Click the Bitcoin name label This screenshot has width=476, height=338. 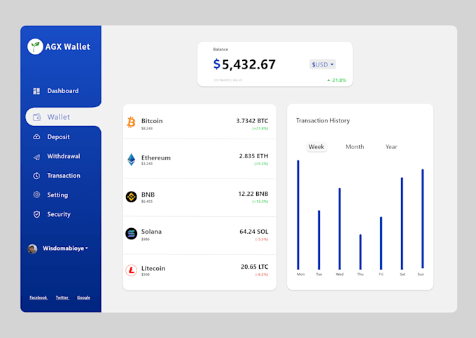(x=152, y=121)
